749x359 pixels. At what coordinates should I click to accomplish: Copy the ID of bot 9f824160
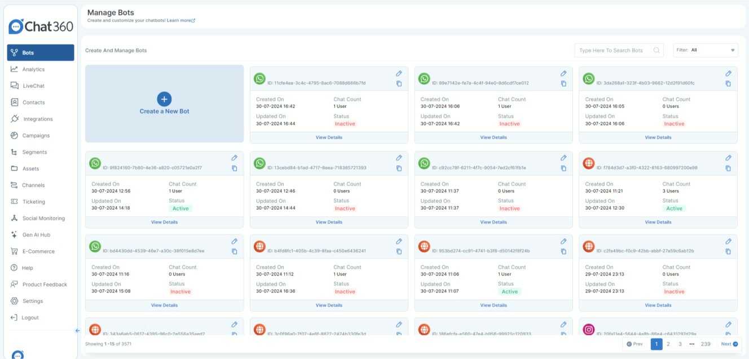coord(234,167)
